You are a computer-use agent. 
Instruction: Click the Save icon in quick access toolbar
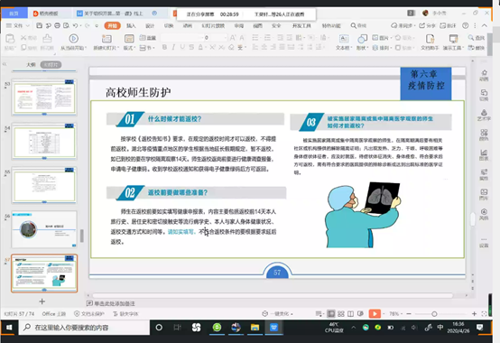click(x=39, y=25)
